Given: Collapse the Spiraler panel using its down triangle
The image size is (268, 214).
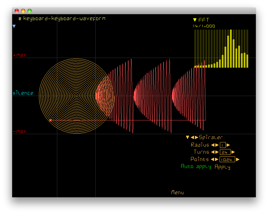Looking at the screenshot, I should 188,137.
